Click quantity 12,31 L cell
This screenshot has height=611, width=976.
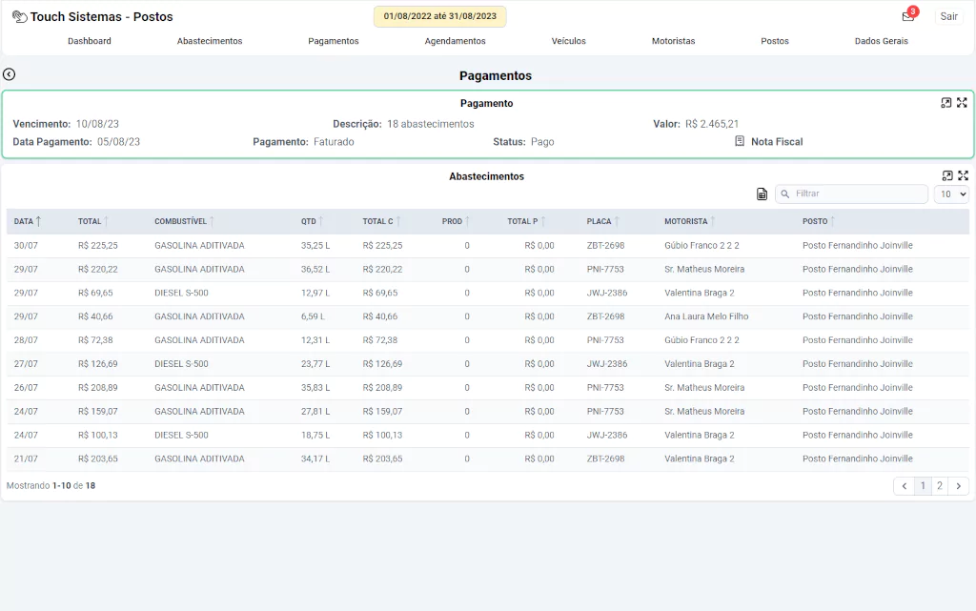[x=315, y=340]
